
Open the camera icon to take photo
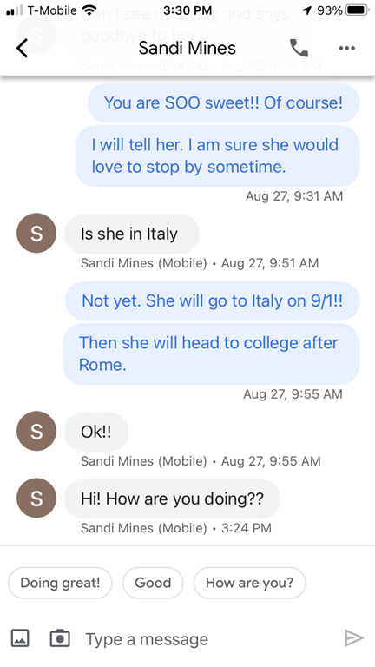point(60,638)
